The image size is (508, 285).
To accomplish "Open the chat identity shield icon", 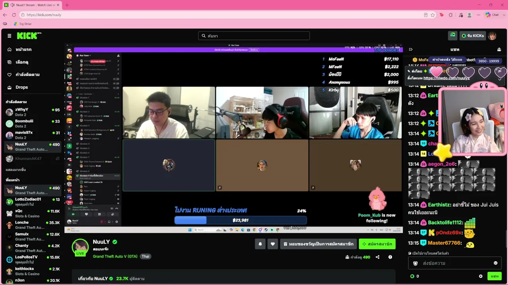I will click(416, 263).
